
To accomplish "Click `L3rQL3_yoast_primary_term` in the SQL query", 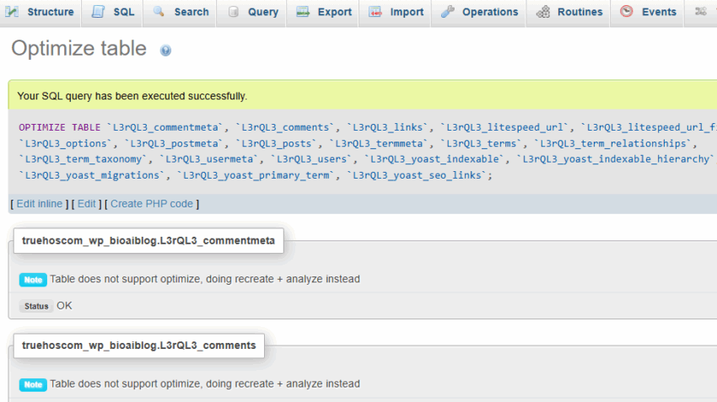I will (256, 175).
